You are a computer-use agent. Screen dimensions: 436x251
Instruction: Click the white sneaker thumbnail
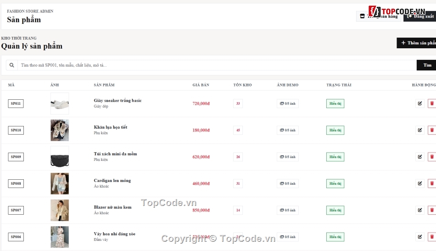click(60, 103)
